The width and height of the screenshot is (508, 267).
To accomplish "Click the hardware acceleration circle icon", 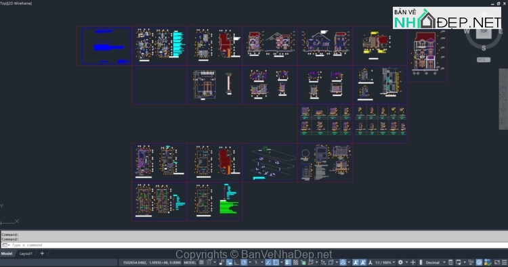I will tap(479, 262).
